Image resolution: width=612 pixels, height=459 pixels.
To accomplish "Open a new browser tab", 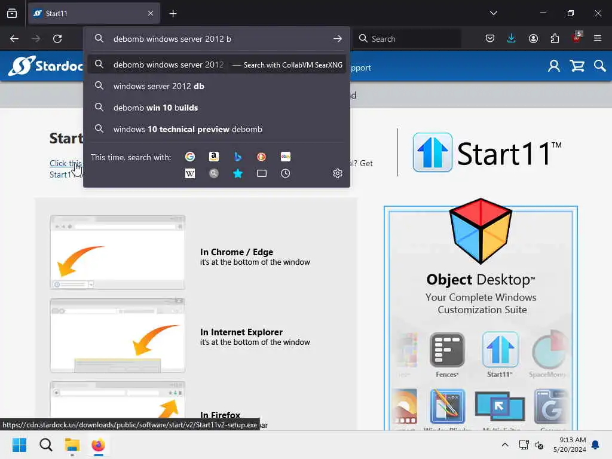I will click(x=173, y=14).
